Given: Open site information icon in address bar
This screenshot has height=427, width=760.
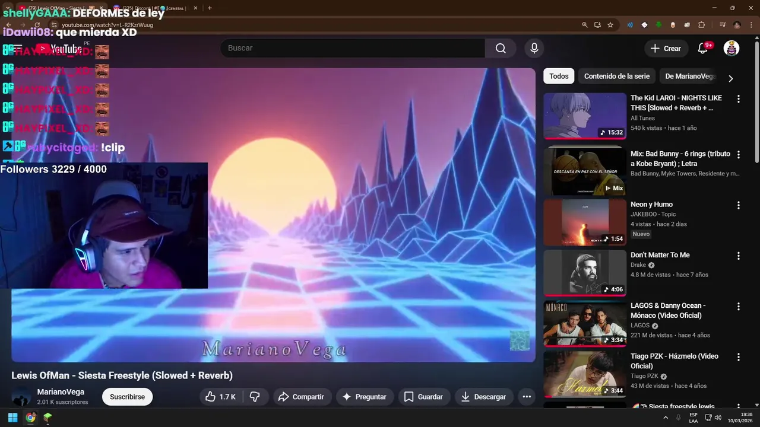Looking at the screenshot, I should click(54, 25).
